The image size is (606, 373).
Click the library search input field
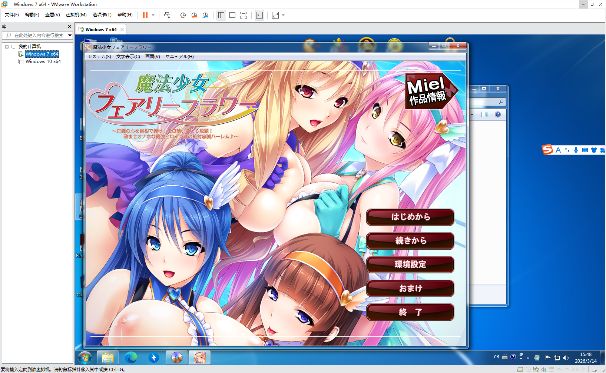(37, 35)
